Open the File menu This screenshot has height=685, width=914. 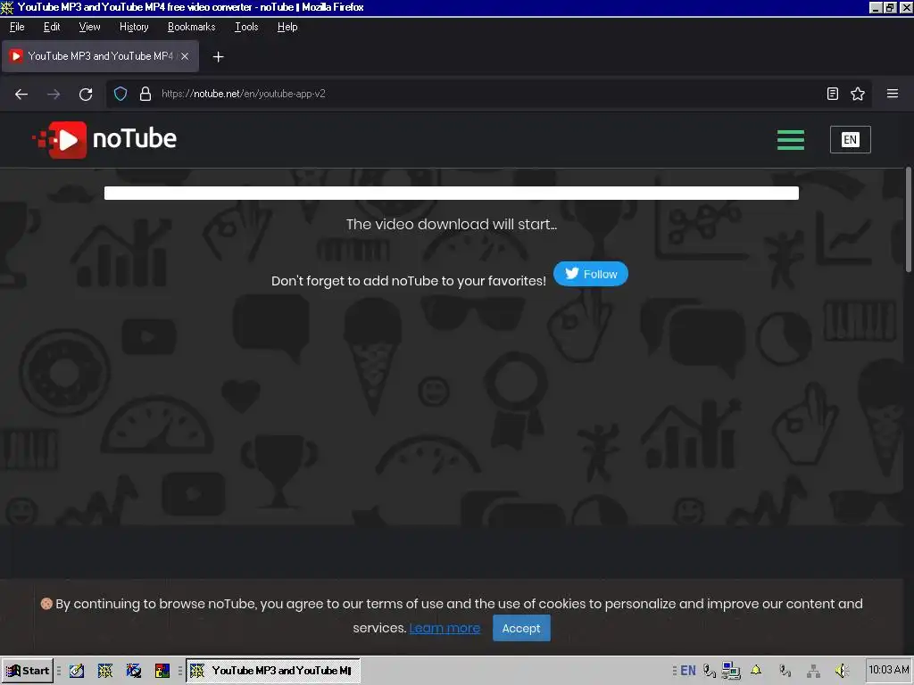(x=17, y=27)
